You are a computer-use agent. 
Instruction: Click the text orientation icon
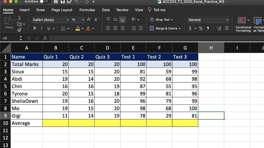coord(134,20)
